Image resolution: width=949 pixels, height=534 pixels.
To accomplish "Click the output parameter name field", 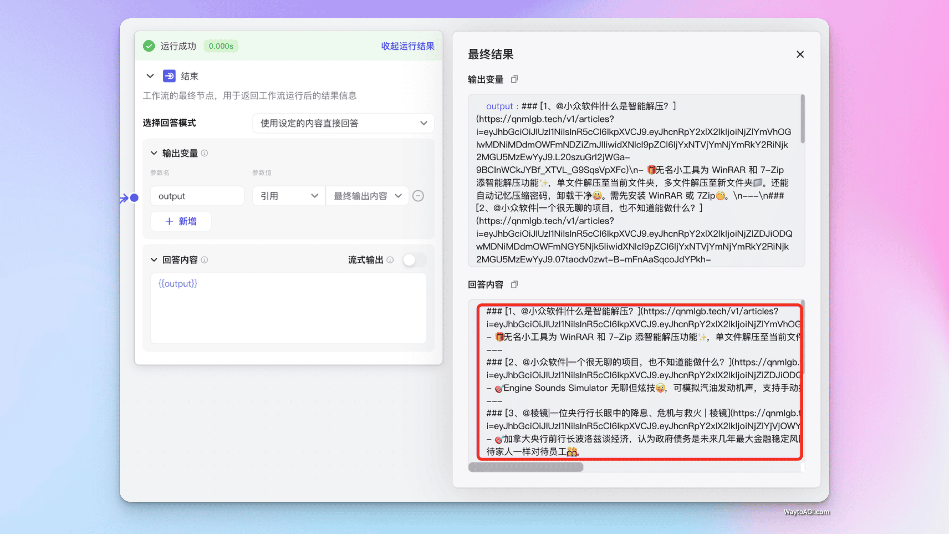I will [197, 196].
